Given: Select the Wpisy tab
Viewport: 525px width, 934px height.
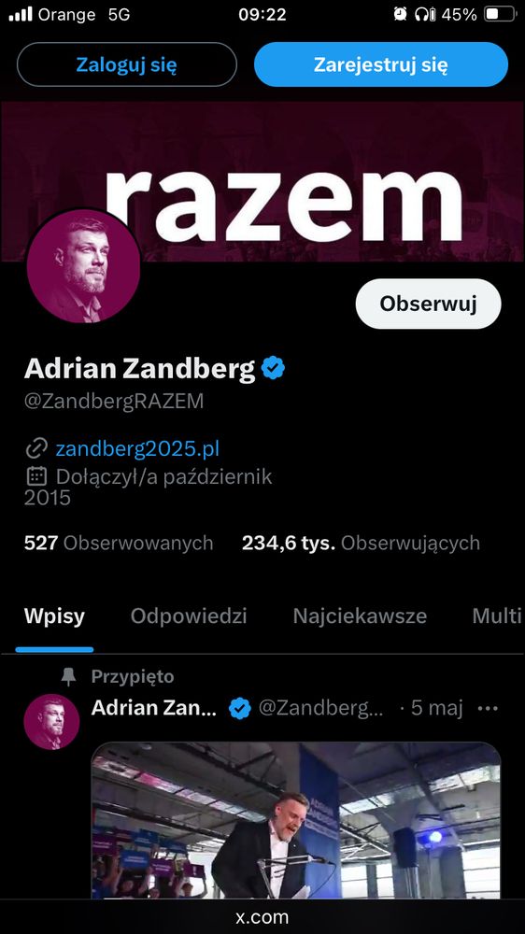Looking at the screenshot, I should pos(55,616).
